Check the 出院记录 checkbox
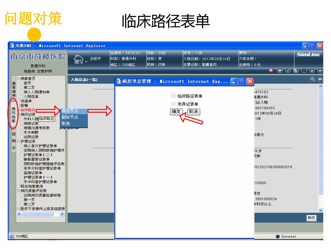This screenshot has height=248, width=331. pyautogui.click(x=21, y=137)
